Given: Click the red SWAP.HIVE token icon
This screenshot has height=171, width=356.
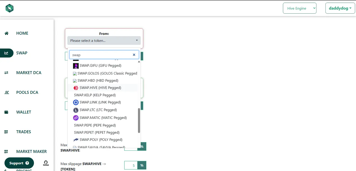Looking at the screenshot, I should coord(76,88).
